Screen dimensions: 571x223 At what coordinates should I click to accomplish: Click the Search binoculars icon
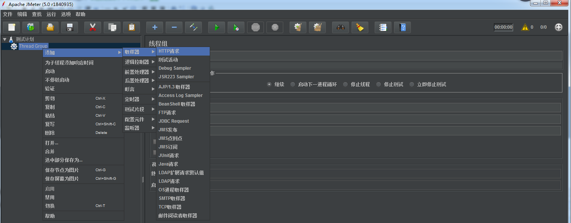tap(340, 27)
